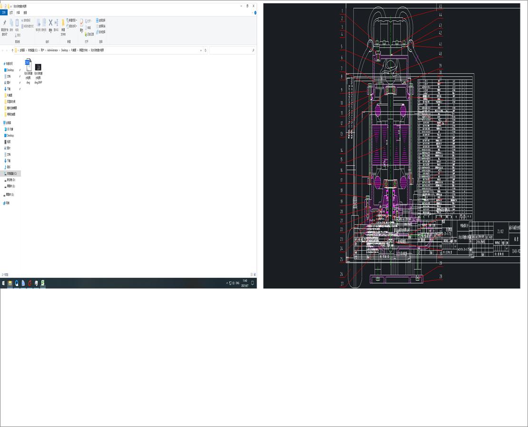Open pinned Downloads under Quick access
Viewport: 528px width, 427px height.
pos(9,89)
